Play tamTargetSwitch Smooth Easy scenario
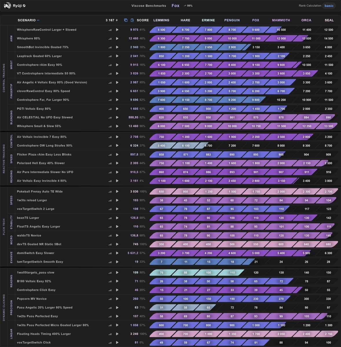Image resolution: width=341 pixels, height=347 pixels. click(117, 262)
